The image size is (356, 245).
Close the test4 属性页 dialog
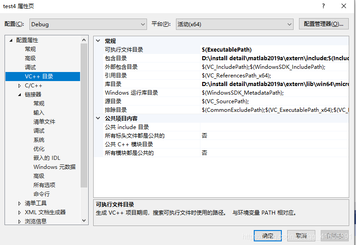pyautogui.click(x=344, y=6)
